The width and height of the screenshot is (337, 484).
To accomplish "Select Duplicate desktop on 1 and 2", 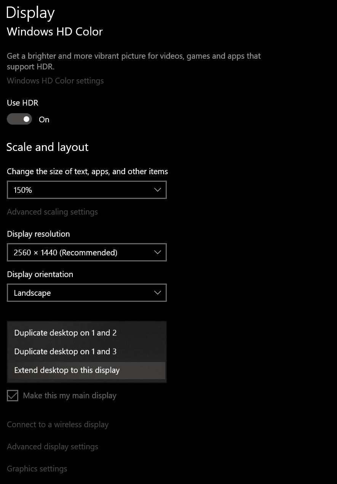I will tap(87, 333).
